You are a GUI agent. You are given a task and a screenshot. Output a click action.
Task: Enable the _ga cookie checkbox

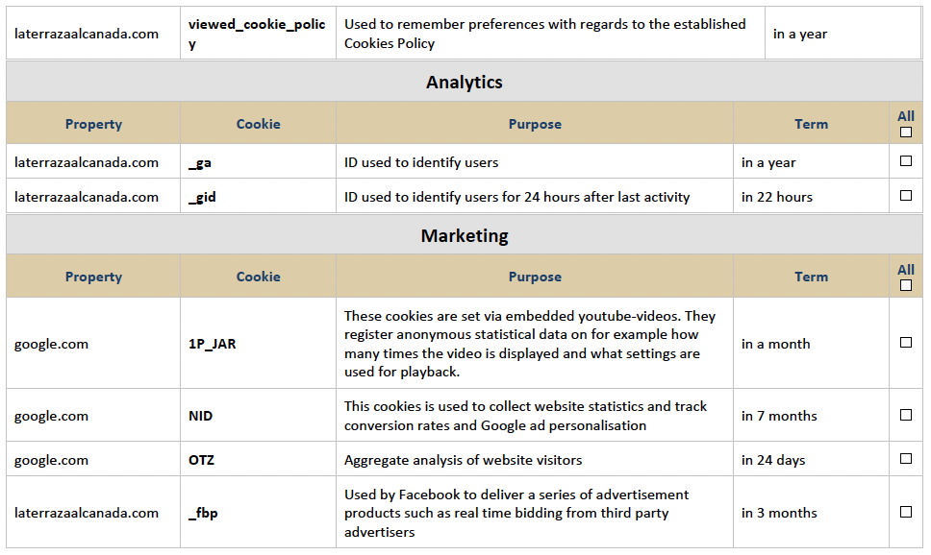click(905, 160)
